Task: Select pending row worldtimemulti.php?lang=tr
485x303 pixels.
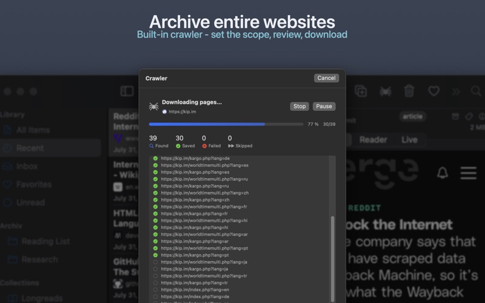Action: [239, 276]
